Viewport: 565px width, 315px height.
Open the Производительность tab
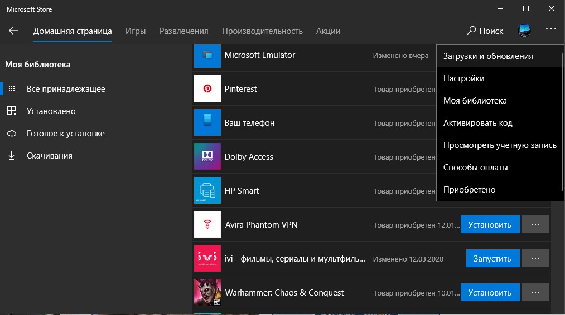[x=262, y=31]
